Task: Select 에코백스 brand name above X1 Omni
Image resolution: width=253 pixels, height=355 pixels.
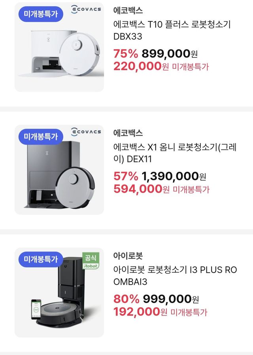Action: tap(128, 133)
